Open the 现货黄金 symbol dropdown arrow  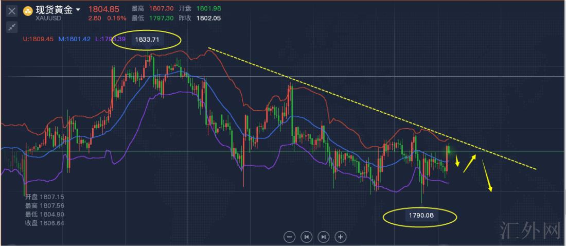click(x=78, y=10)
